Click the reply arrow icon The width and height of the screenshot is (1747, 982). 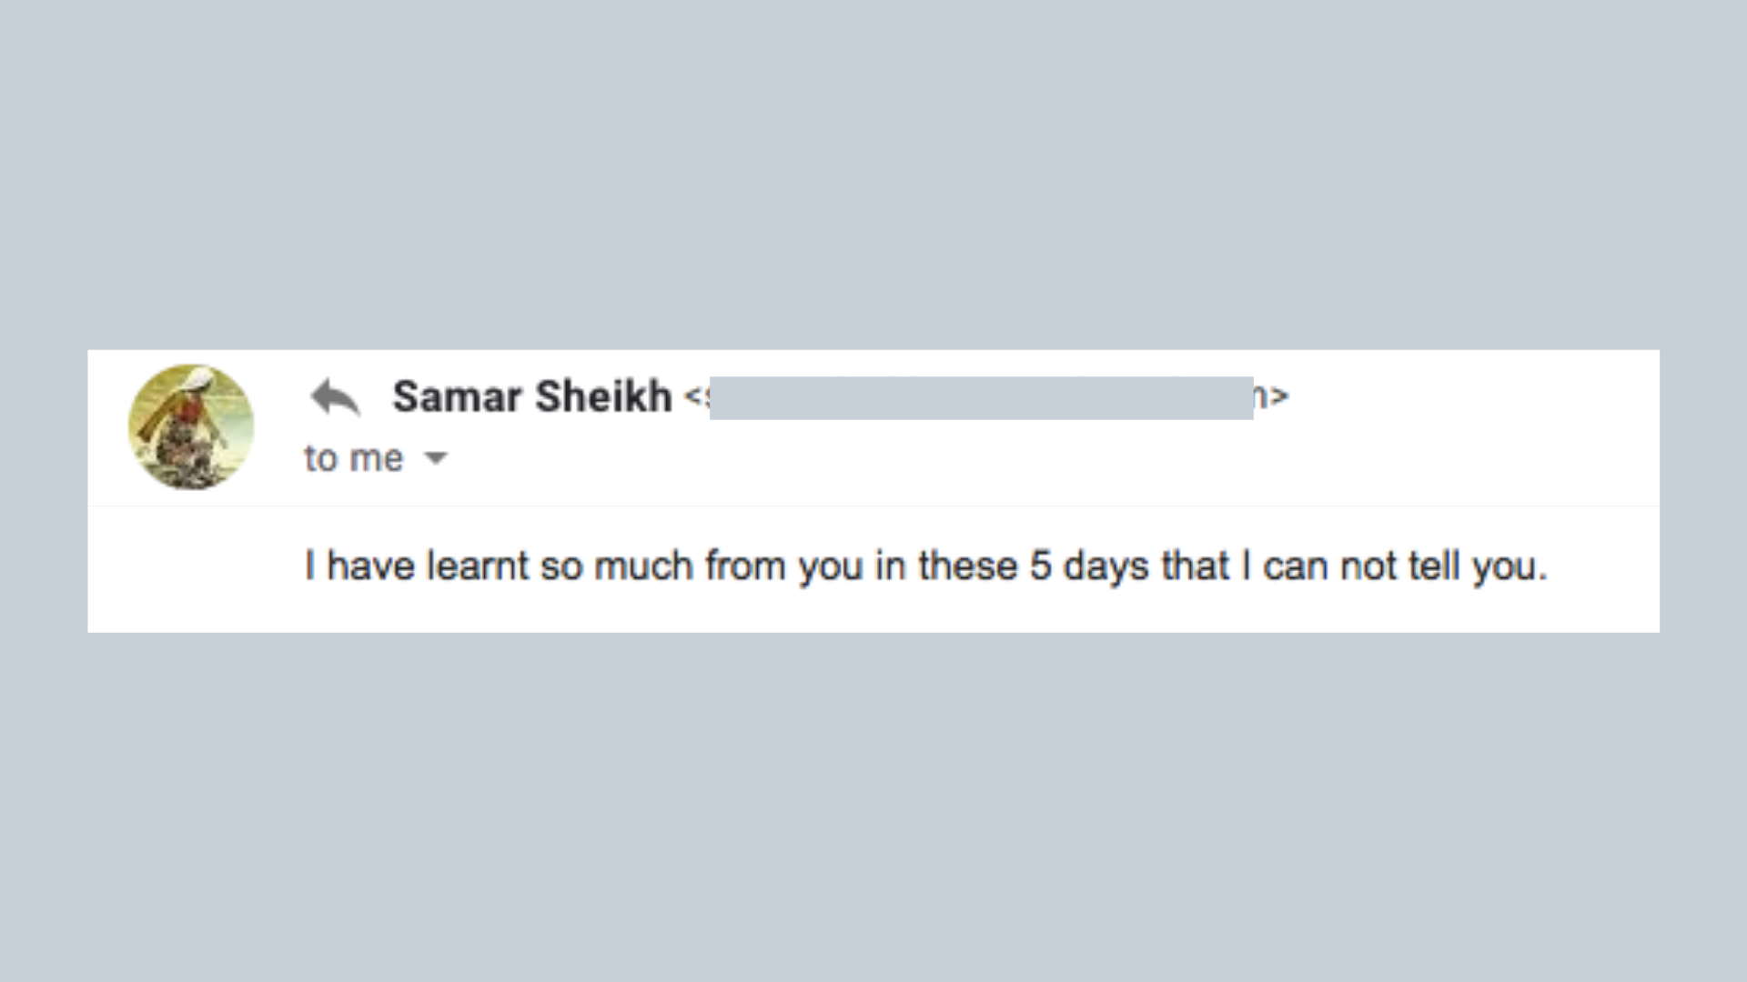click(x=336, y=397)
